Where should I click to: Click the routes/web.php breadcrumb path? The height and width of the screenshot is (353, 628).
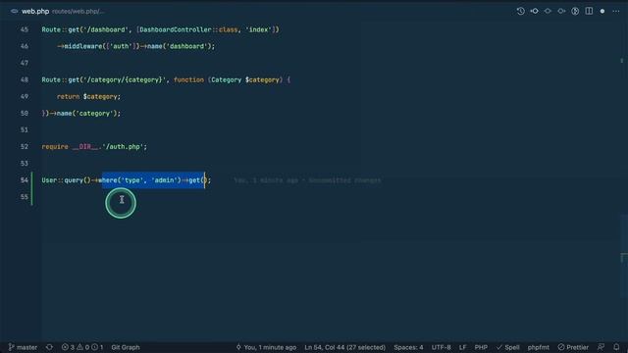click(x=78, y=11)
